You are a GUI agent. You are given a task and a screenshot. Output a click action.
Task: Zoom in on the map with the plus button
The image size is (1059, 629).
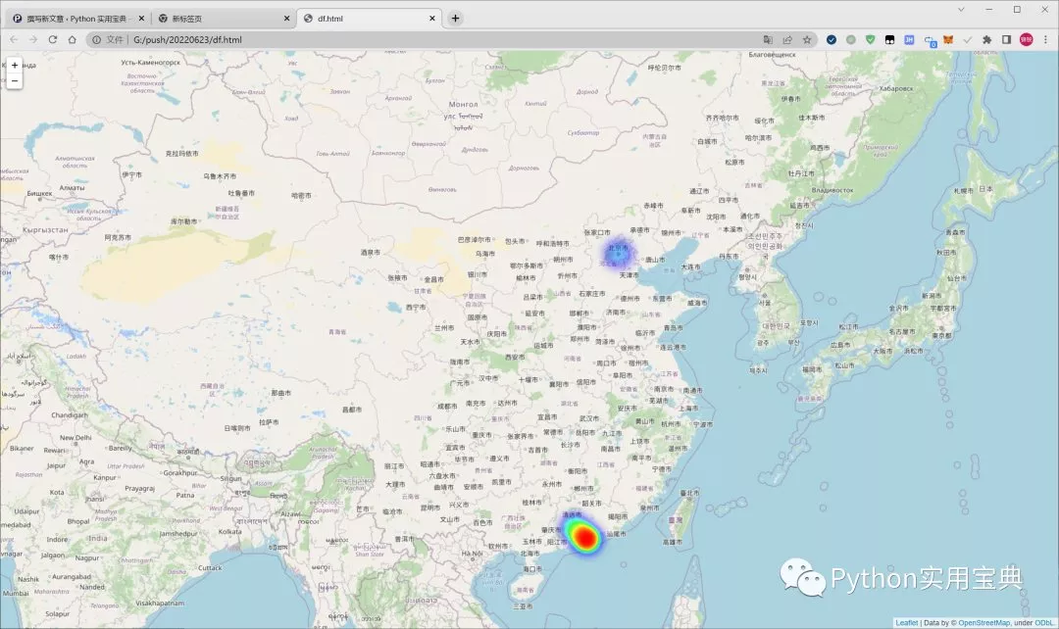pyautogui.click(x=14, y=65)
